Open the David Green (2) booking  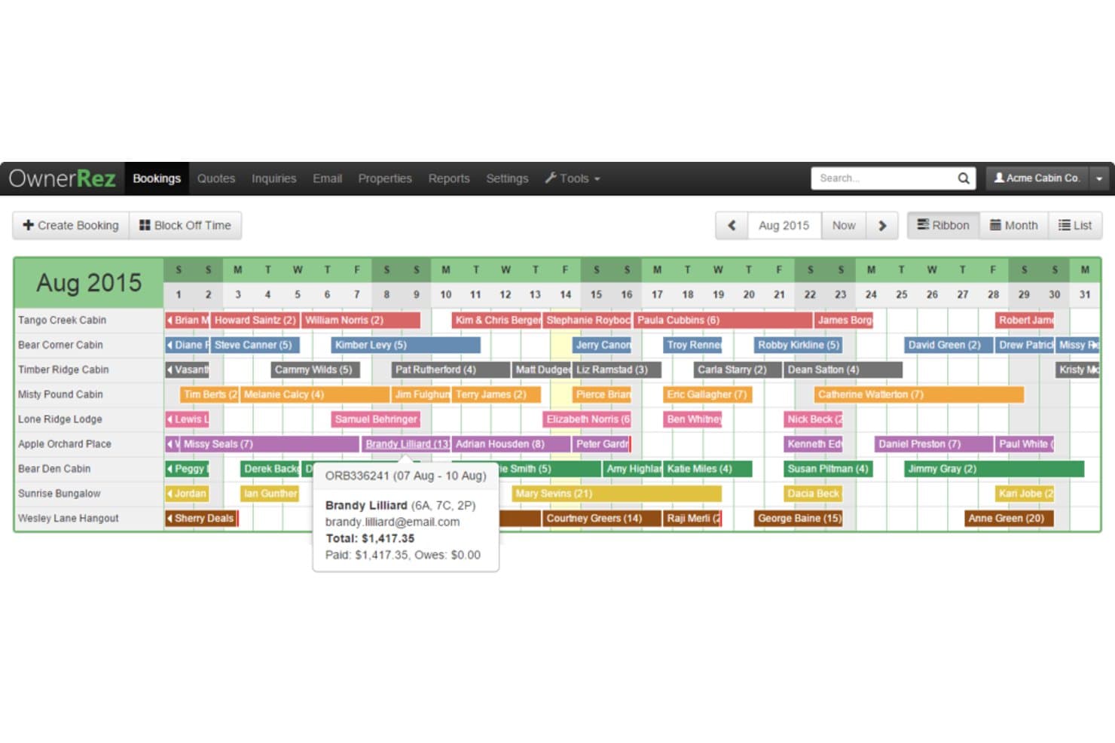coord(949,345)
